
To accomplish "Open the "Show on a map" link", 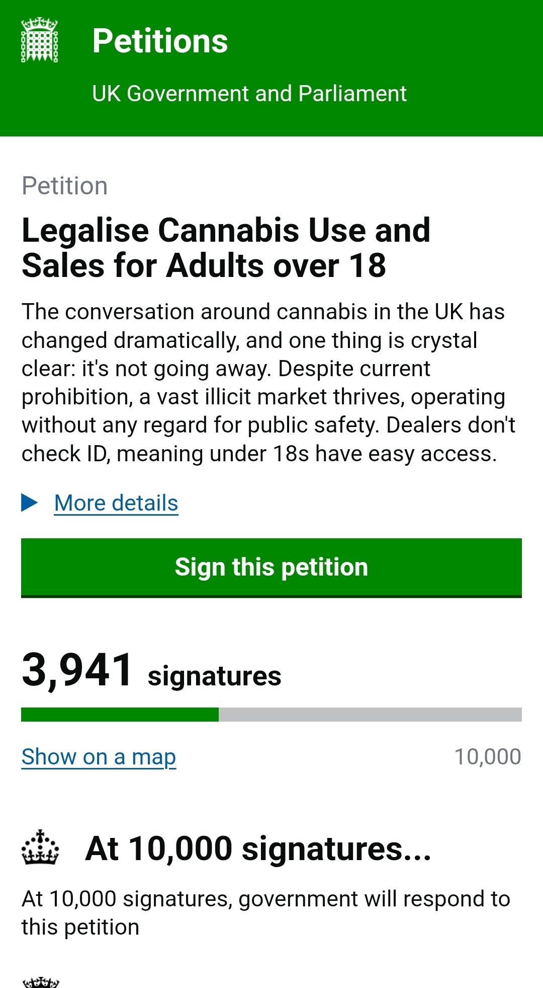I will 99,756.
